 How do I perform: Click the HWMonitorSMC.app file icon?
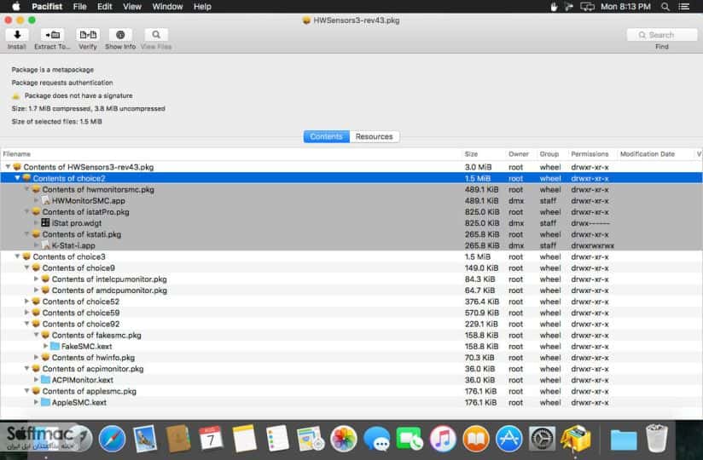pos(45,200)
